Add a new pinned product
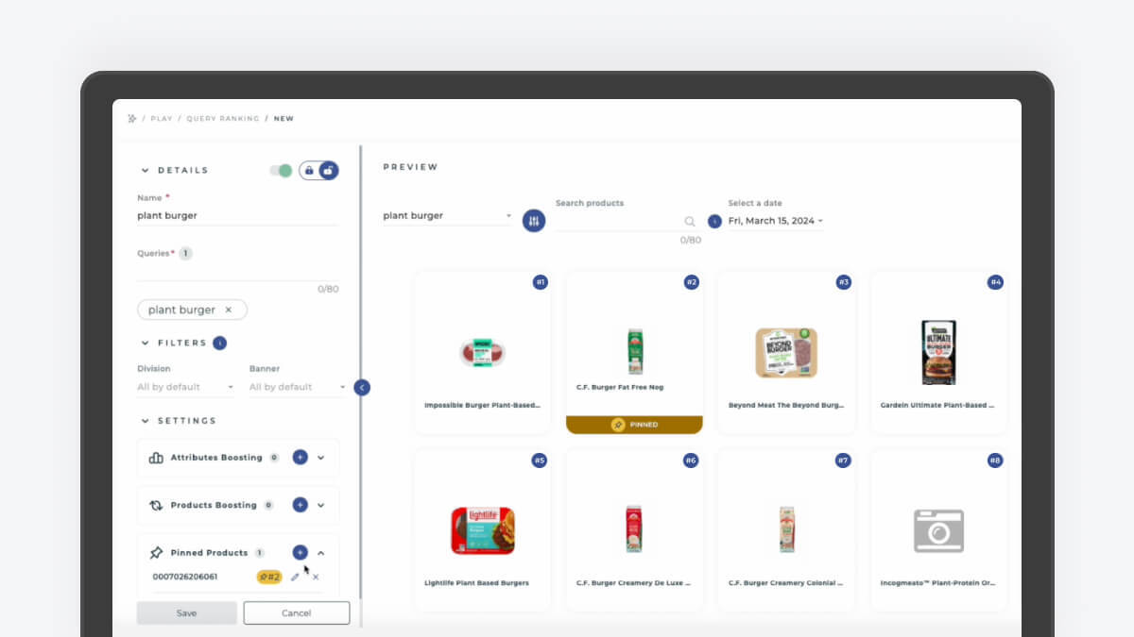The image size is (1134, 637). tap(300, 552)
